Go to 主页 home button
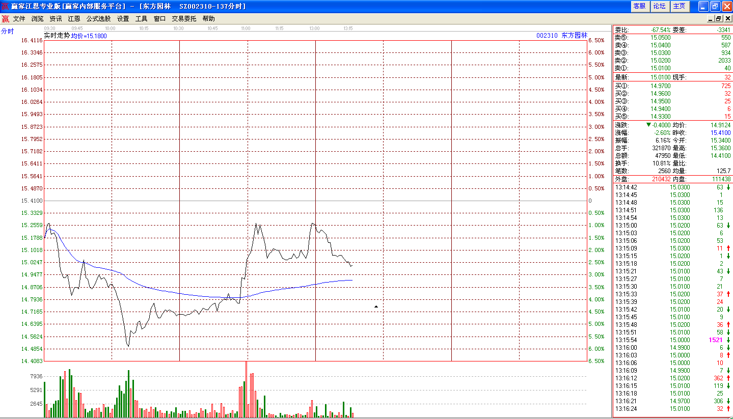The image size is (733, 419). point(679,6)
